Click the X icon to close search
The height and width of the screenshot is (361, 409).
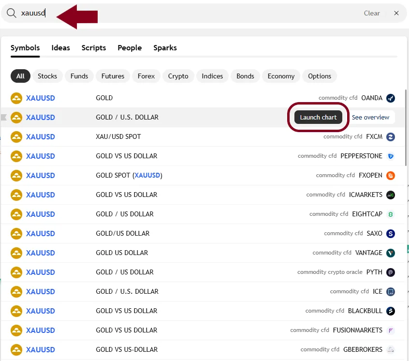pyautogui.click(x=396, y=13)
